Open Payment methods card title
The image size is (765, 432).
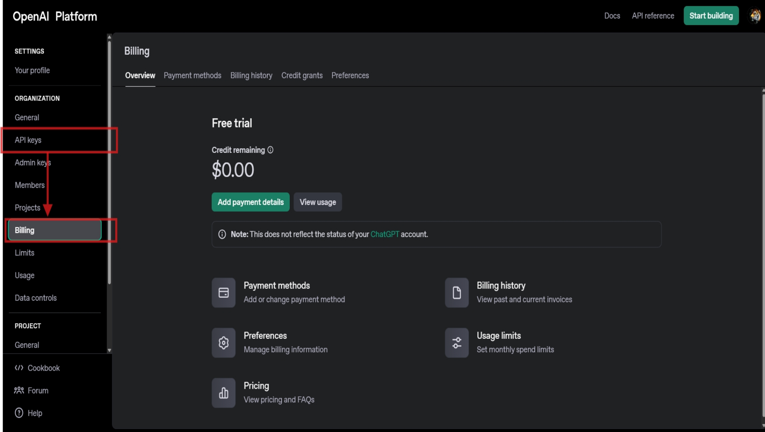[277, 285]
